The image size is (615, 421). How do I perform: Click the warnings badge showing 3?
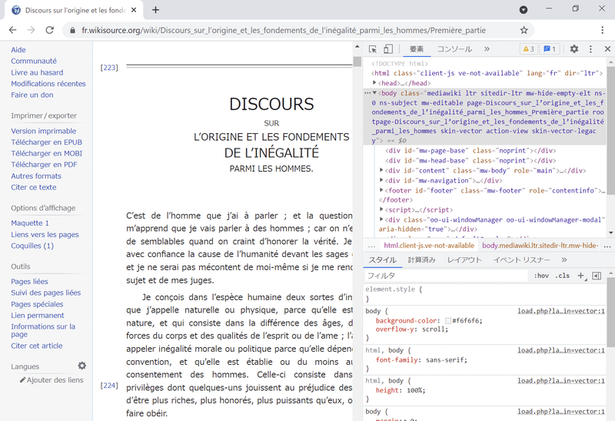(x=528, y=49)
